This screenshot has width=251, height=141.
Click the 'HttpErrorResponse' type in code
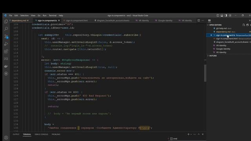[75, 60]
